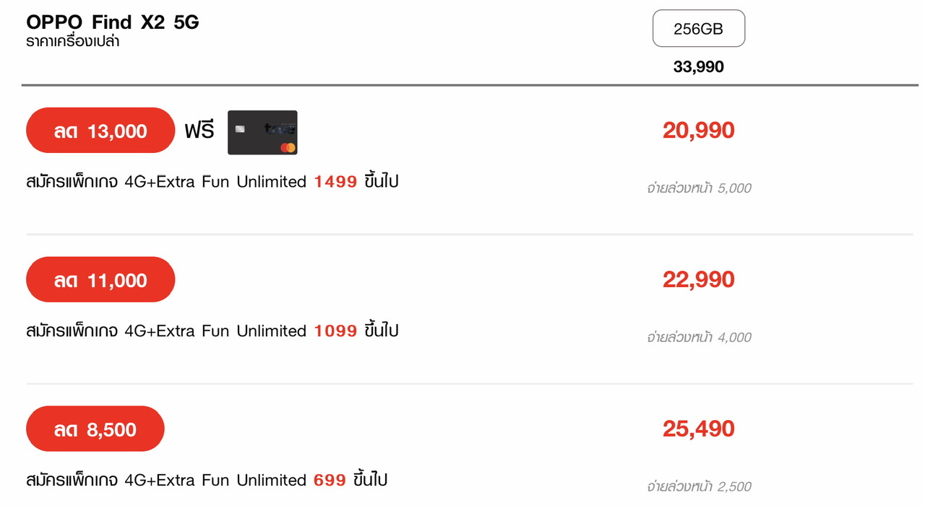
Task: Click the red ลด 8,500 discount badge
Action: click(95, 429)
